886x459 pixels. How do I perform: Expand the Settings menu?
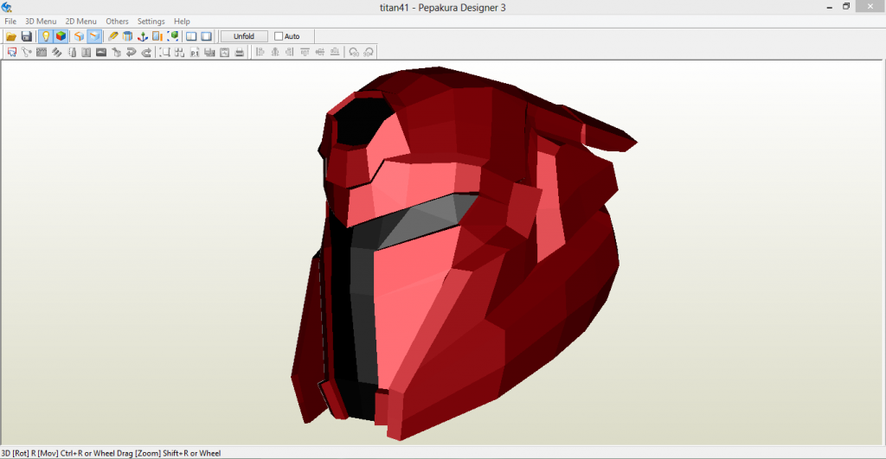coord(151,21)
